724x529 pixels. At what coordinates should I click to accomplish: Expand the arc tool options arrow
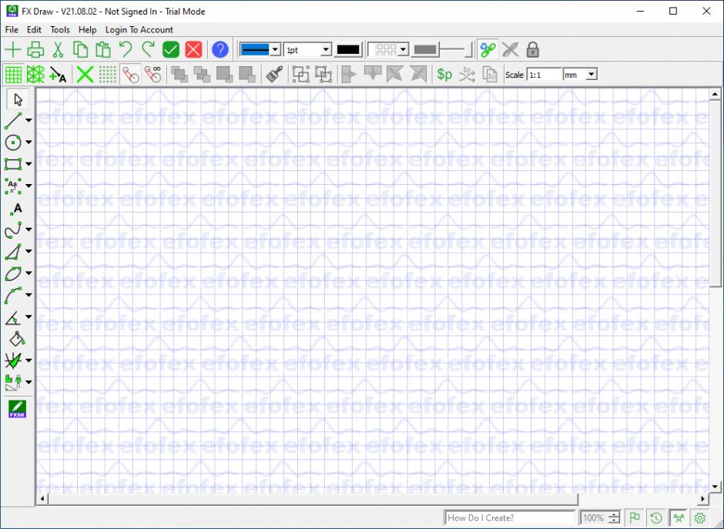point(28,295)
